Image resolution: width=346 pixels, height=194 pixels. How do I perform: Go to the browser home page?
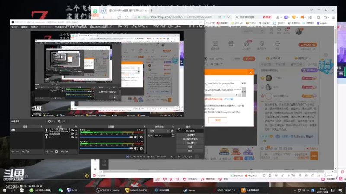coord(126,17)
